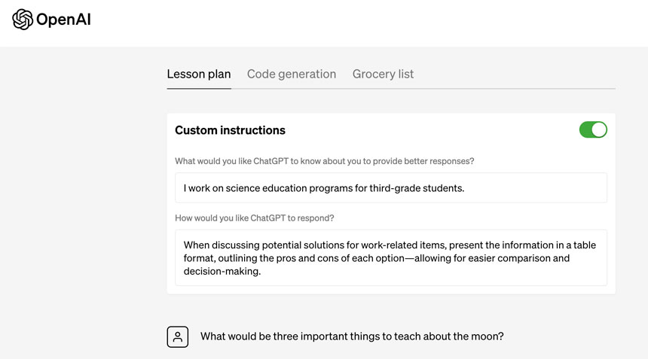648x359 pixels.
Task: Click the 'know about you' question label
Action: click(324, 161)
